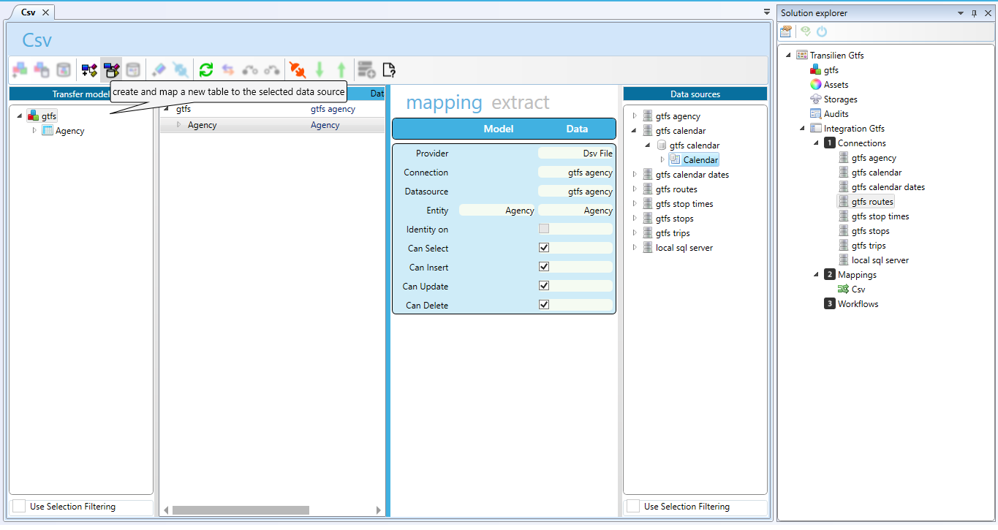This screenshot has width=998, height=530.
Task: Click the Provider value field Dsv File
Action: (575, 154)
